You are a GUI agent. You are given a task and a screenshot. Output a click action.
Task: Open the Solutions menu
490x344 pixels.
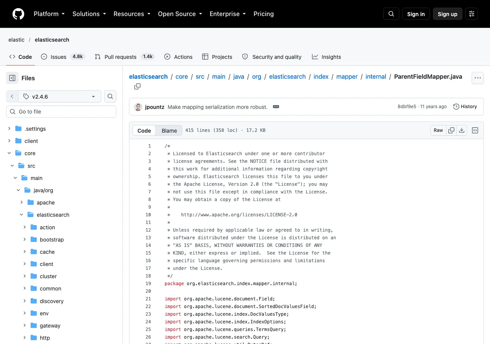pos(89,14)
